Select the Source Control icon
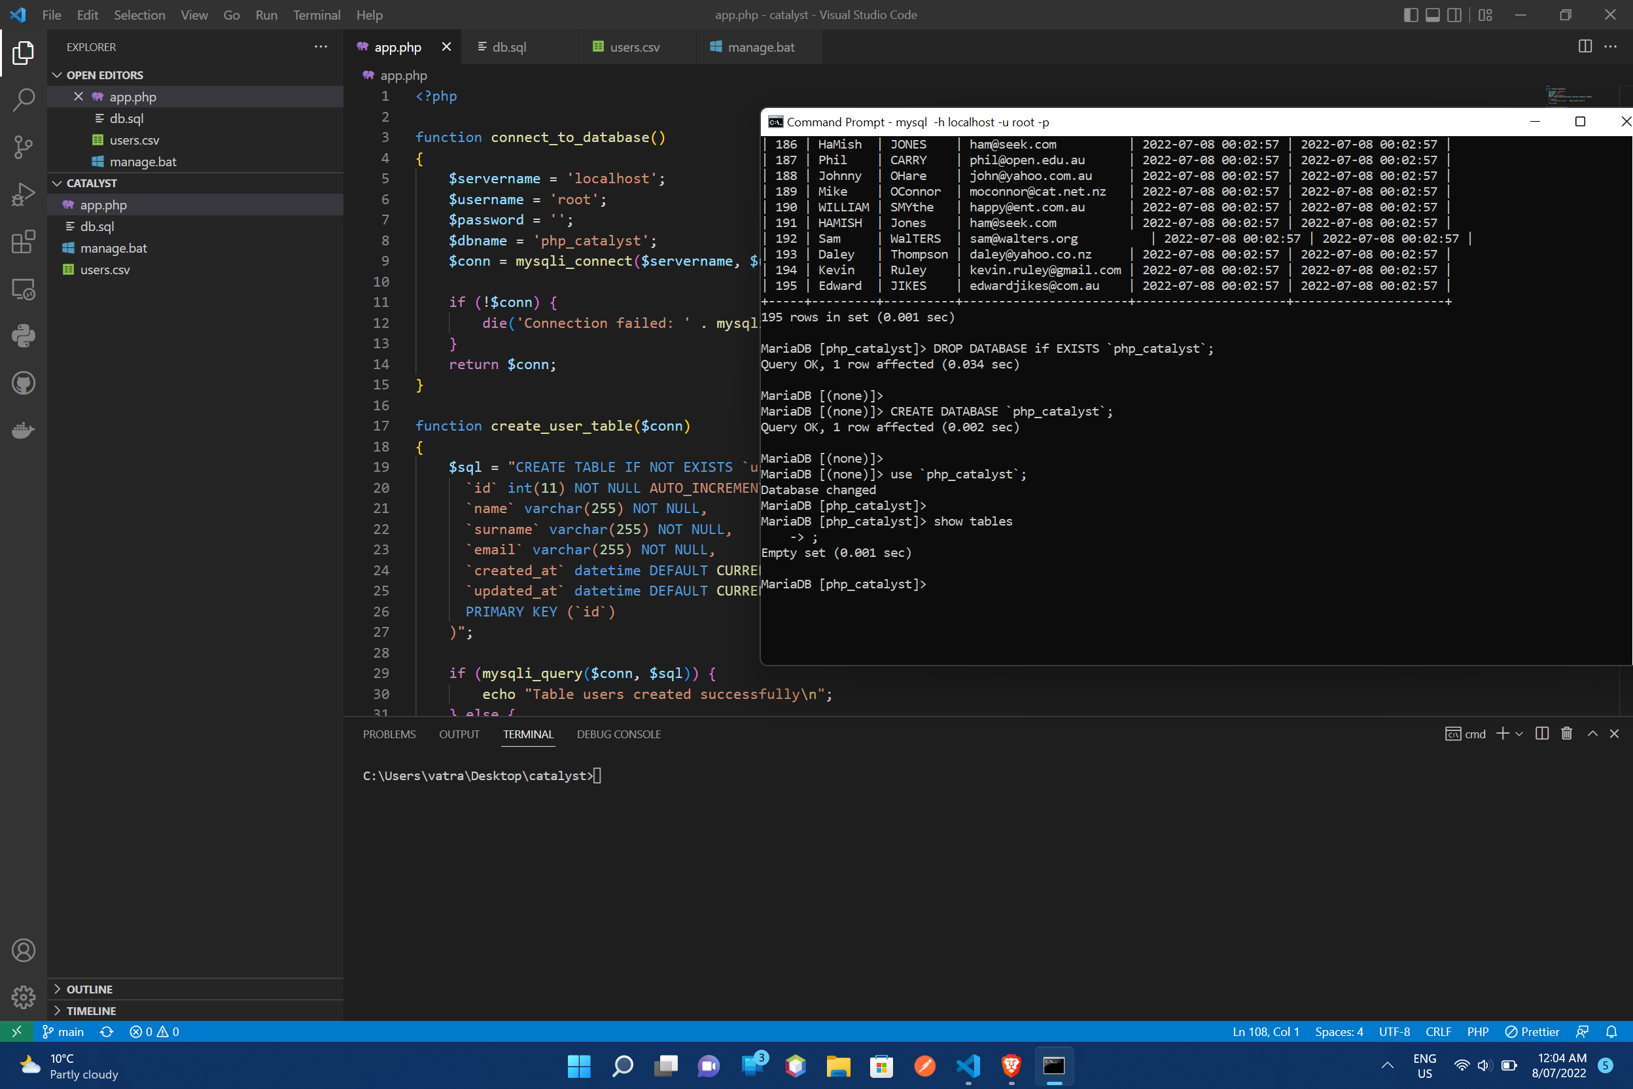Image resolution: width=1633 pixels, height=1089 pixels. coord(23,147)
